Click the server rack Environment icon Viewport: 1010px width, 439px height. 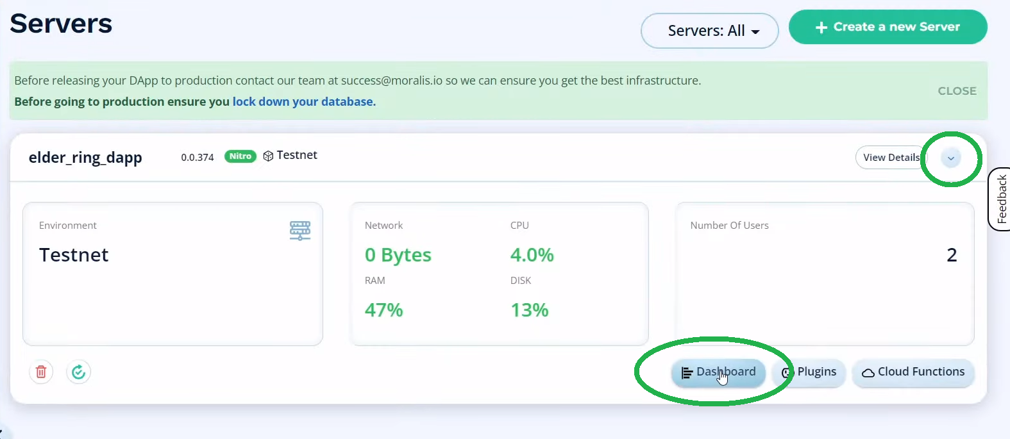pos(300,231)
